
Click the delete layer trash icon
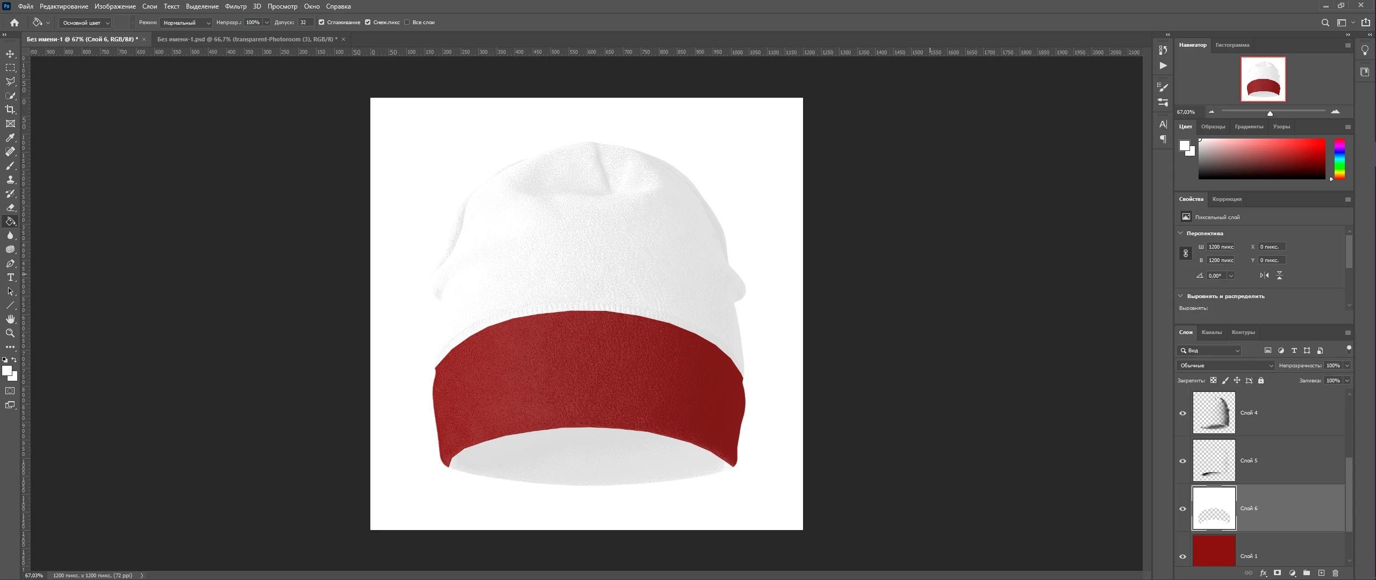[1335, 573]
